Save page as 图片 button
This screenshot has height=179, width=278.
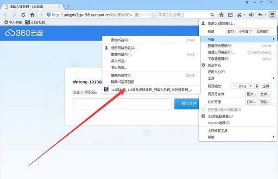(251, 94)
